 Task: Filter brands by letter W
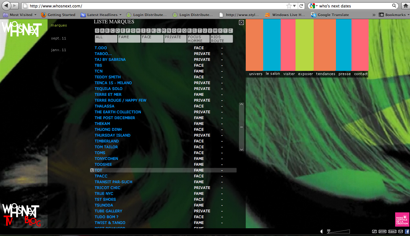click(x=215, y=31)
